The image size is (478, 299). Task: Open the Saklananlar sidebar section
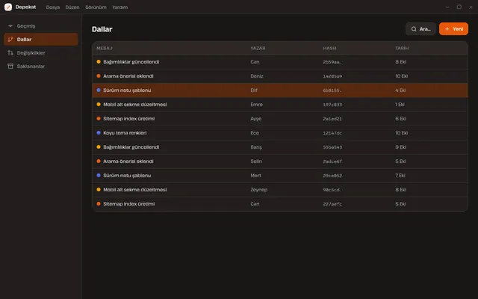[x=41, y=67]
